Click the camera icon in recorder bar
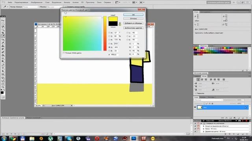 pyautogui.click(x=239, y=121)
